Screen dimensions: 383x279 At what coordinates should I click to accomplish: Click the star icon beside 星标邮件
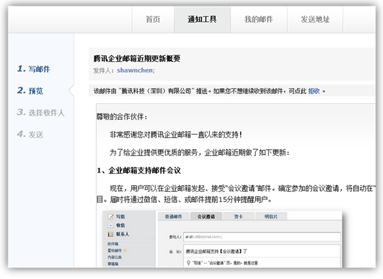click(x=125, y=250)
